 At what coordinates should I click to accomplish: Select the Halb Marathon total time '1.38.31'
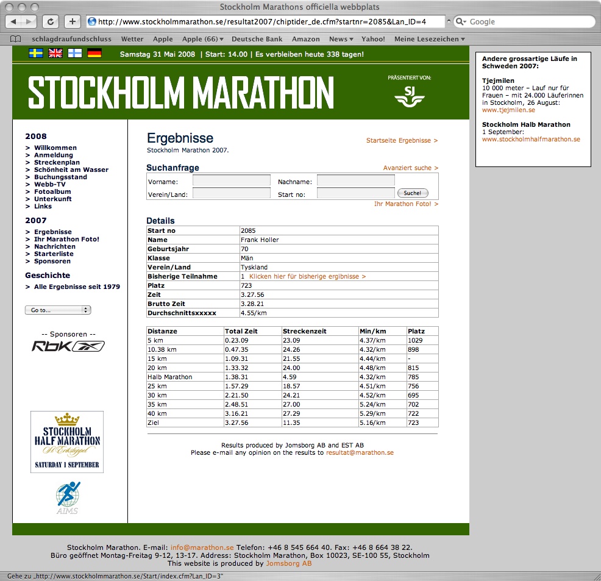coord(236,377)
